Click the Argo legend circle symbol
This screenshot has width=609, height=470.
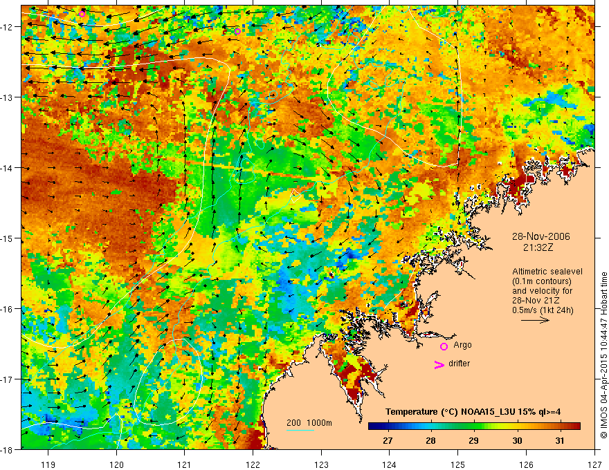tap(444, 346)
